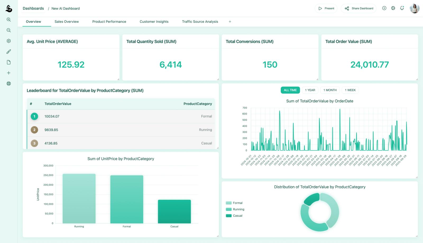Toggle the Formal legend entry in donut chart
The width and height of the screenshot is (423, 243).
[235, 203]
